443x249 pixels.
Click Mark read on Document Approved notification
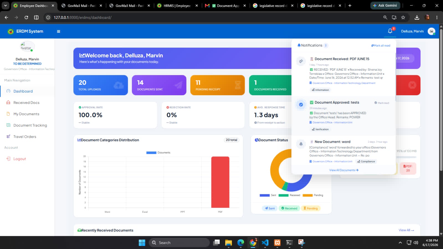click(x=382, y=103)
